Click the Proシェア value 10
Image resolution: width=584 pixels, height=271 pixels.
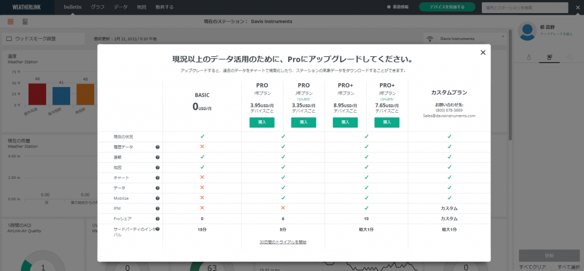[367, 219]
